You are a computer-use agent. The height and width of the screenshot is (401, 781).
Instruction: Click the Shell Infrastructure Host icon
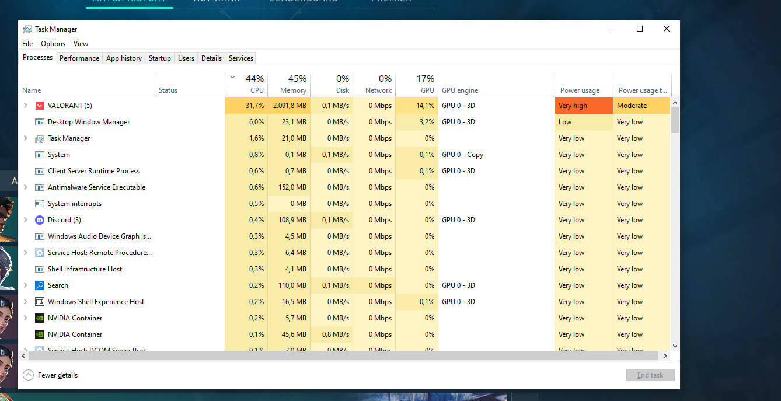[40, 269]
